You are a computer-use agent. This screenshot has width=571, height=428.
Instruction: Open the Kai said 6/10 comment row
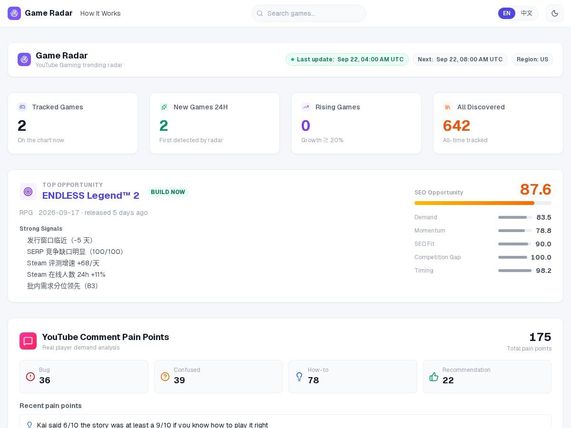click(x=285, y=422)
